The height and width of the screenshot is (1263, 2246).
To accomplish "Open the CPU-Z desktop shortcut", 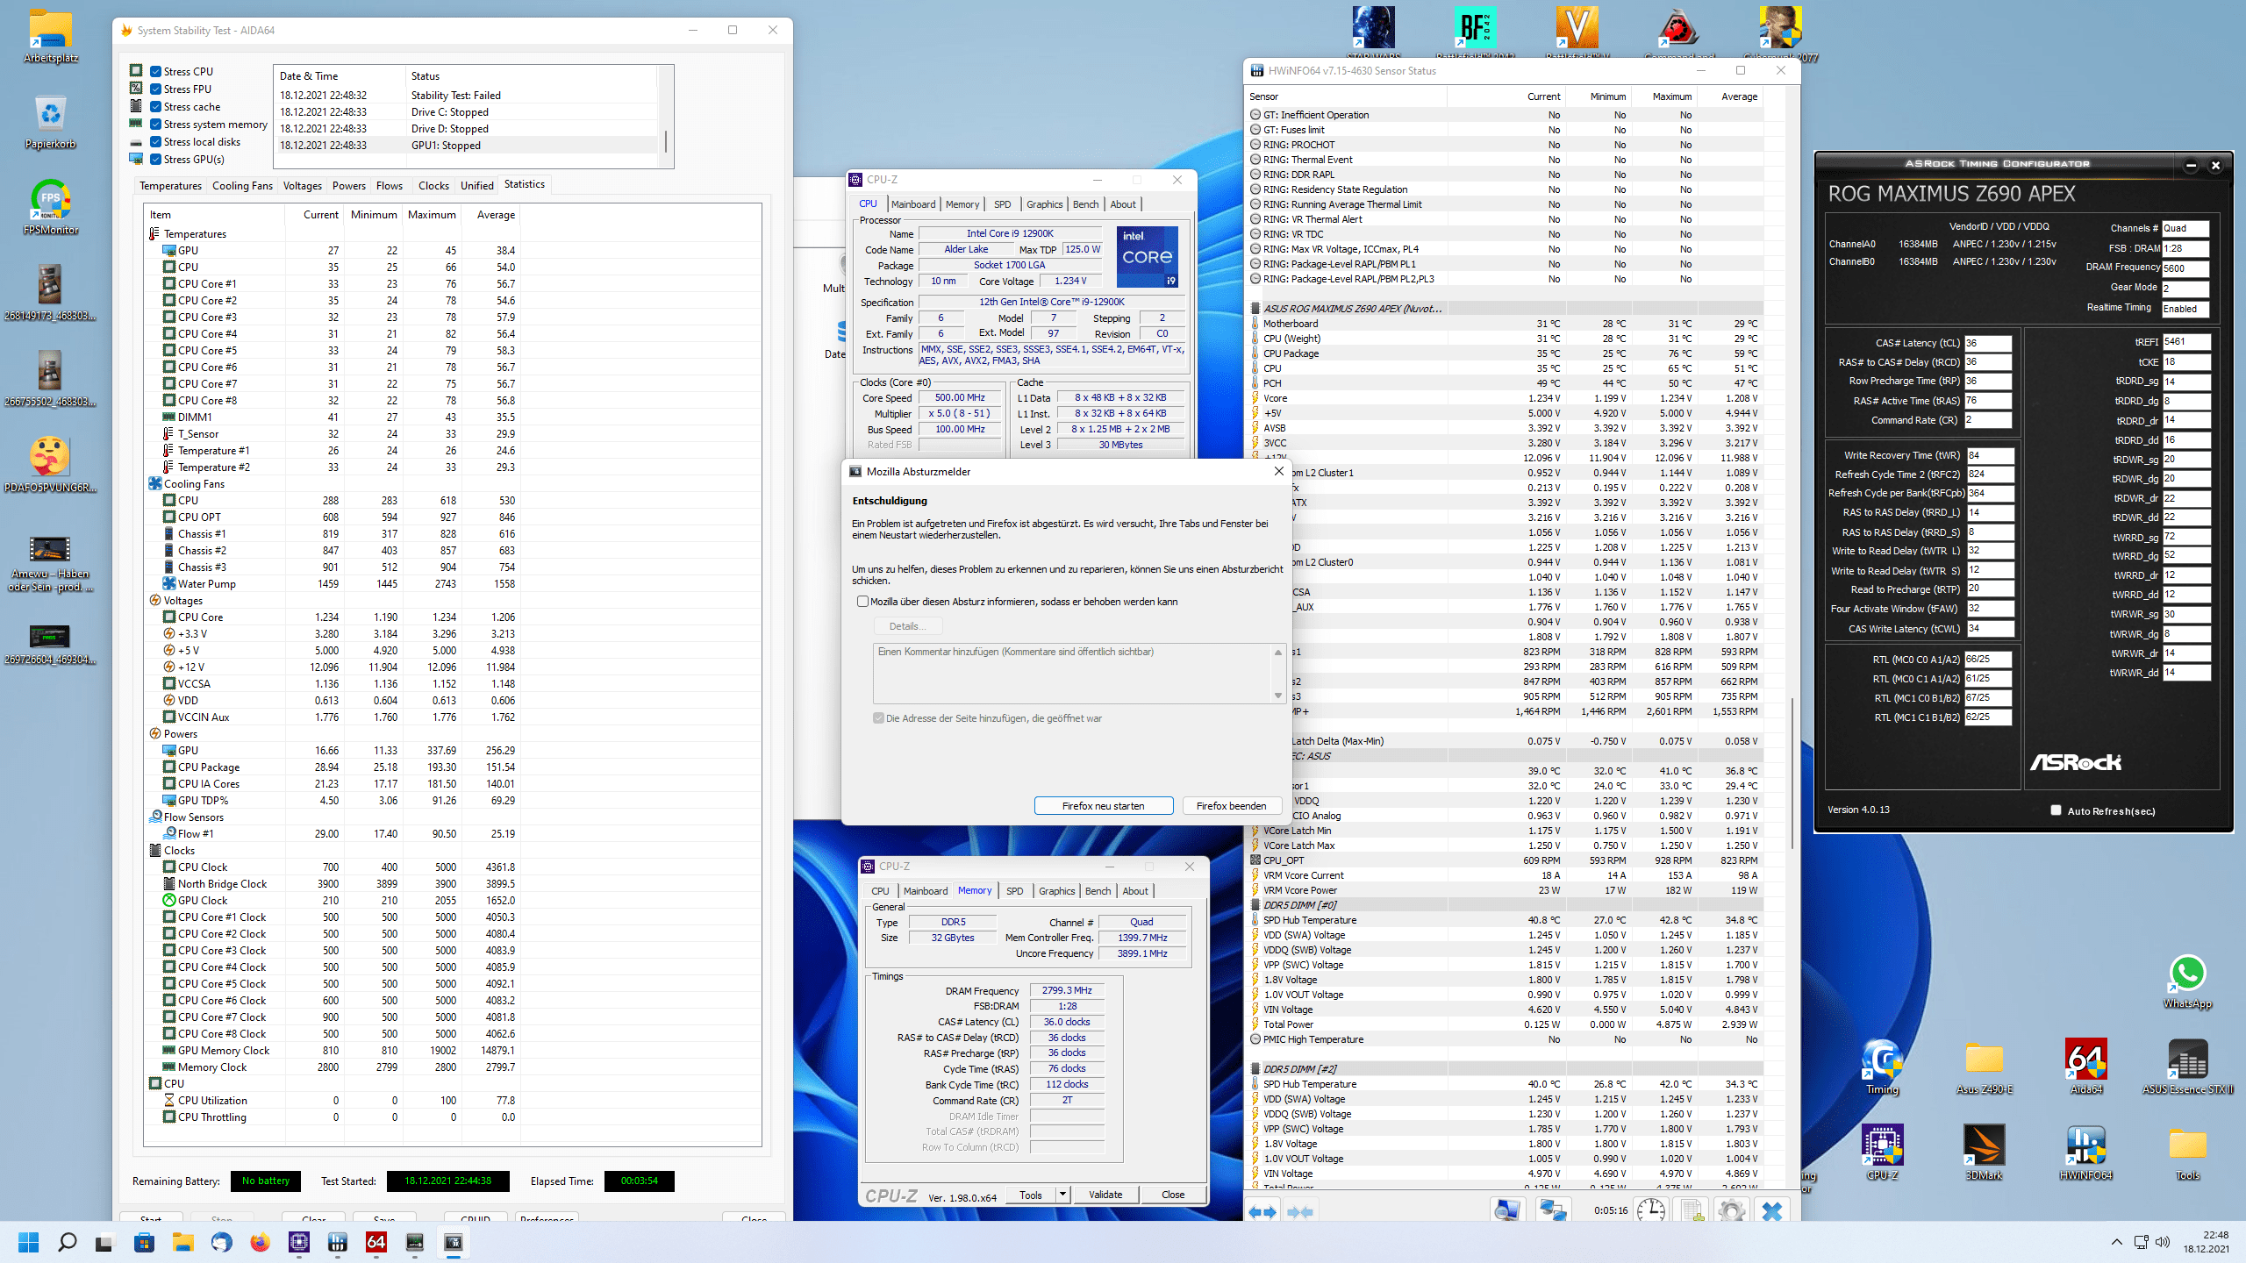I will 1882,1152.
